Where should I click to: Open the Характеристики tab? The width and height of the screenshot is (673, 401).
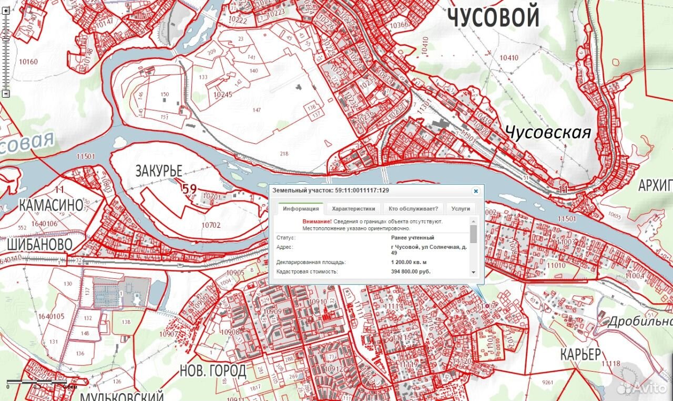pyautogui.click(x=353, y=208)
